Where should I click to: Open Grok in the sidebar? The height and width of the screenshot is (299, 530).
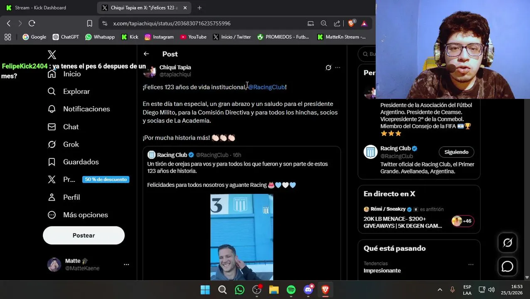[63, 144]
